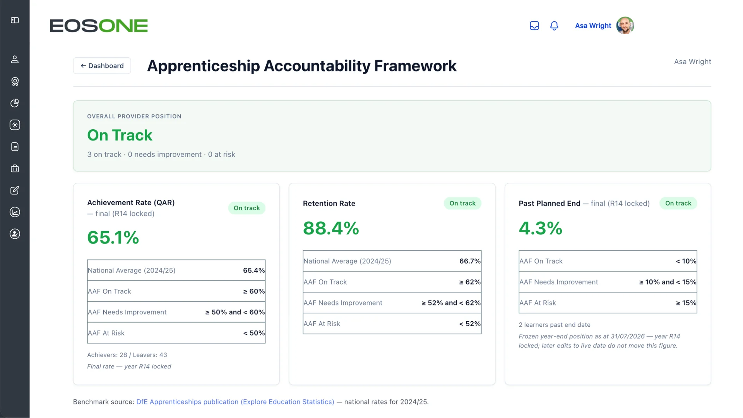743x418 pixels.
Task: Click the Retention Rate 'On track' badge
Action: click(462, 203)
